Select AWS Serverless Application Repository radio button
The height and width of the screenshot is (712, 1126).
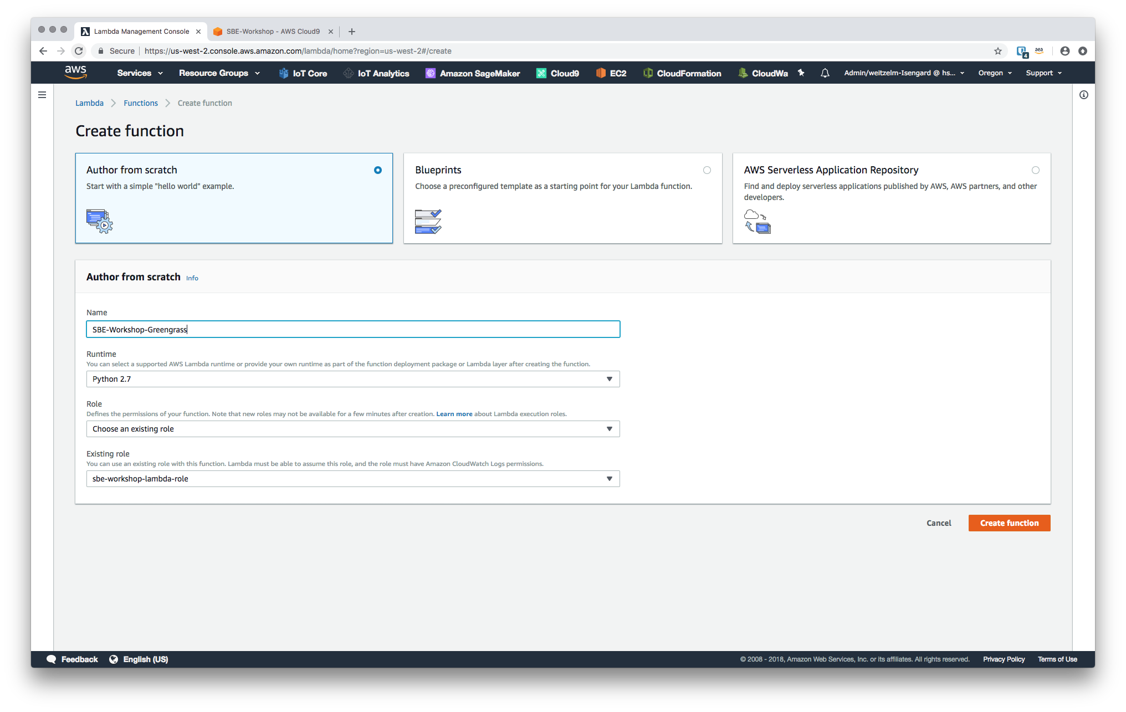[1036, 170]
